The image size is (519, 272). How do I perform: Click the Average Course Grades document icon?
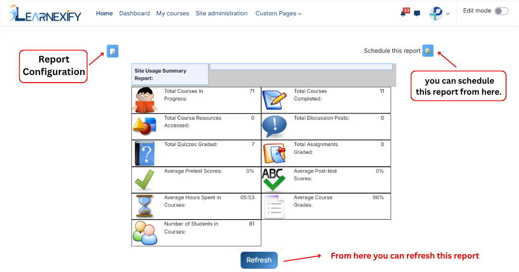click(274, 207)
